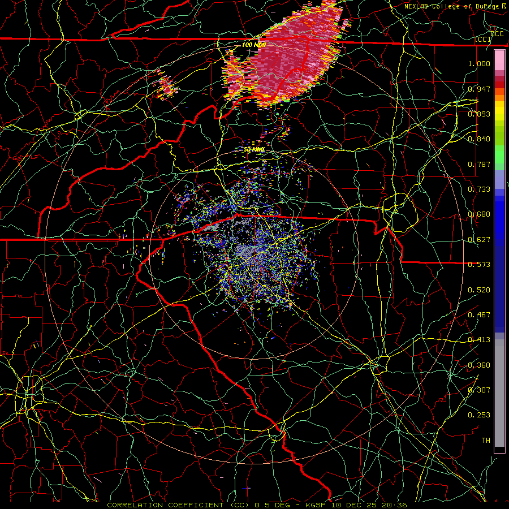The width and height of the screenshot is (509, 509).
Task: Select the 0.520 legend value
Action: (479, 290)
